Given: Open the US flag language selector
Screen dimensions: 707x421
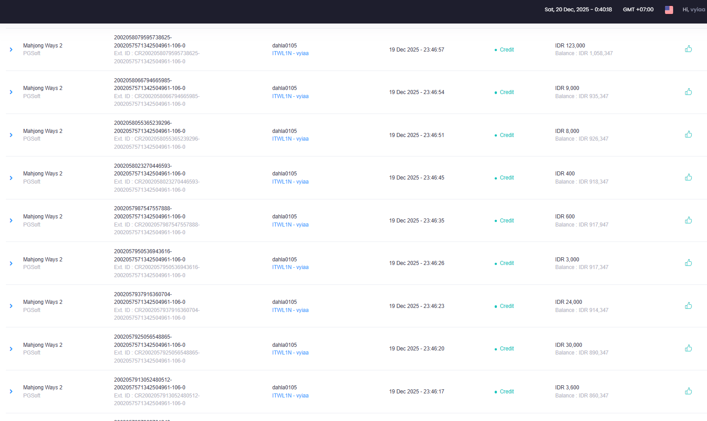Looking at the screenshot, I should pos(669,9).
